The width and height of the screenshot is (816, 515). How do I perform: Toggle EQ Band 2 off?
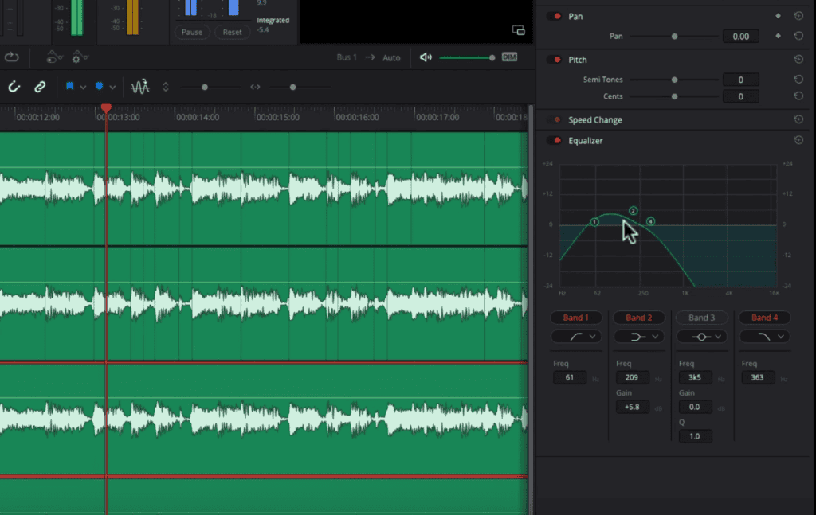638,318
